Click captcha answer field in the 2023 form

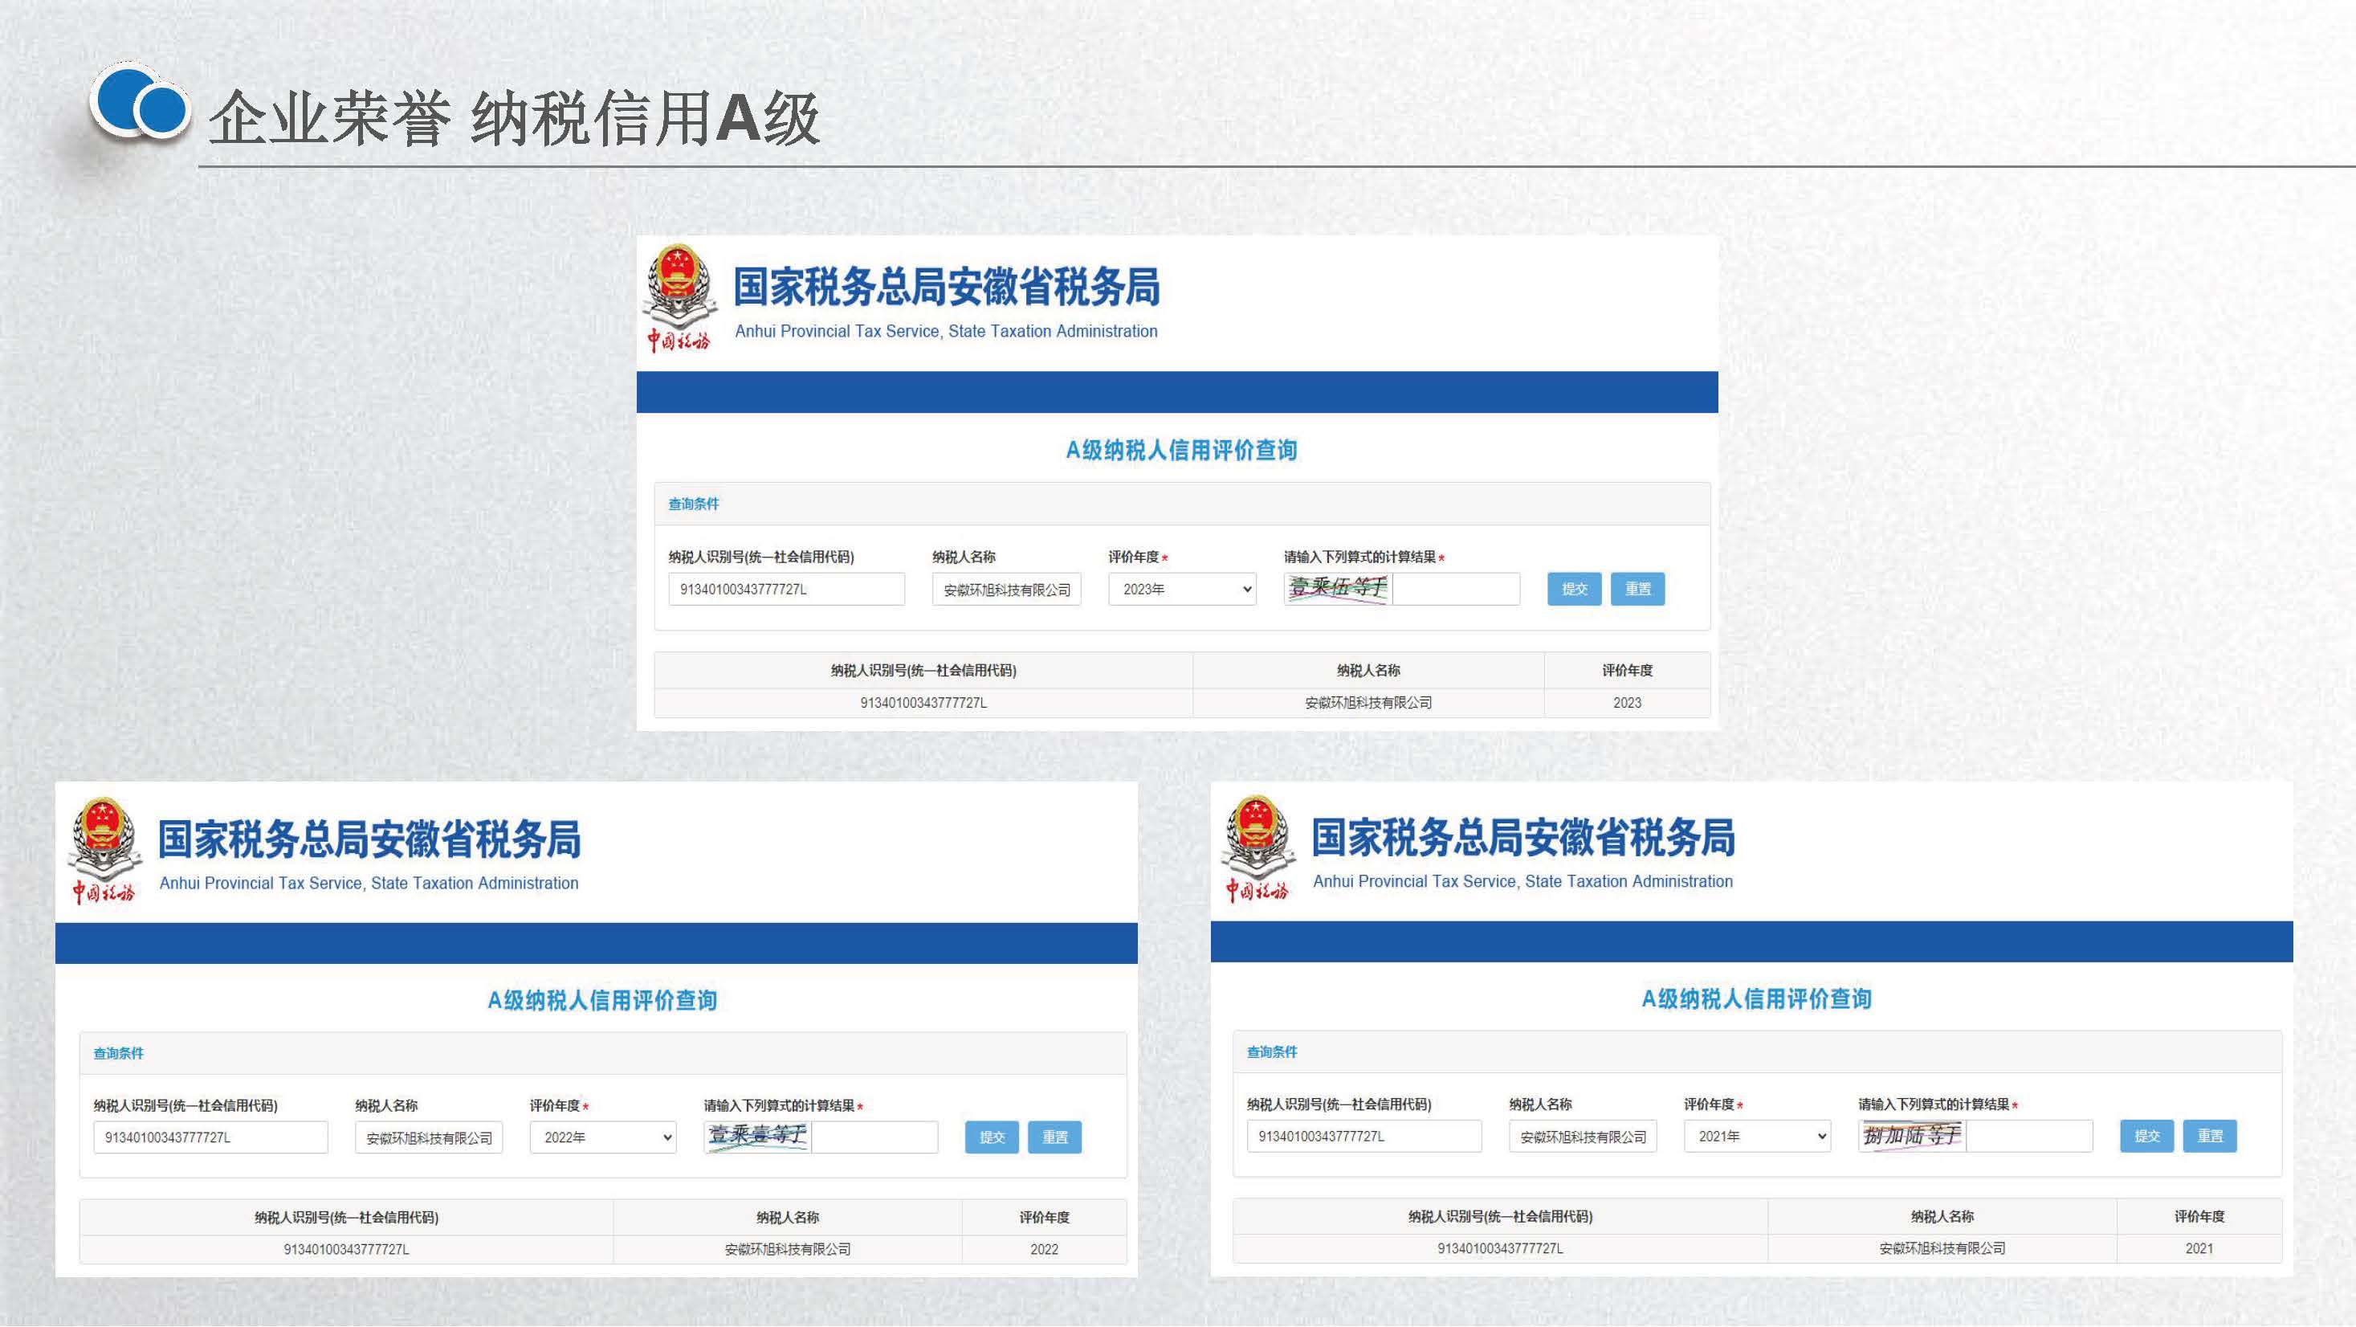coord(1456,590)
